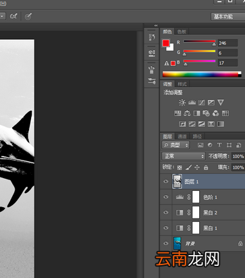The image size is (245, 278).
Task: Hide 色阶 1 layer visibility
Action: pyautogui.click(x=166, y=197)
